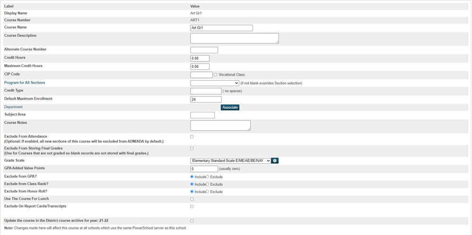The image size is (472, 235).
Task: Select Exclude for Class Rank
Action: [208, 185]
